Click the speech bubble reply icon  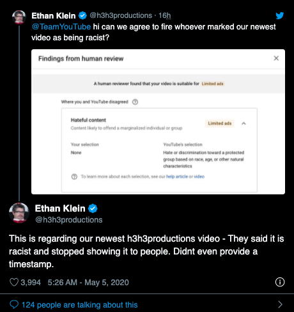(14, 304)
